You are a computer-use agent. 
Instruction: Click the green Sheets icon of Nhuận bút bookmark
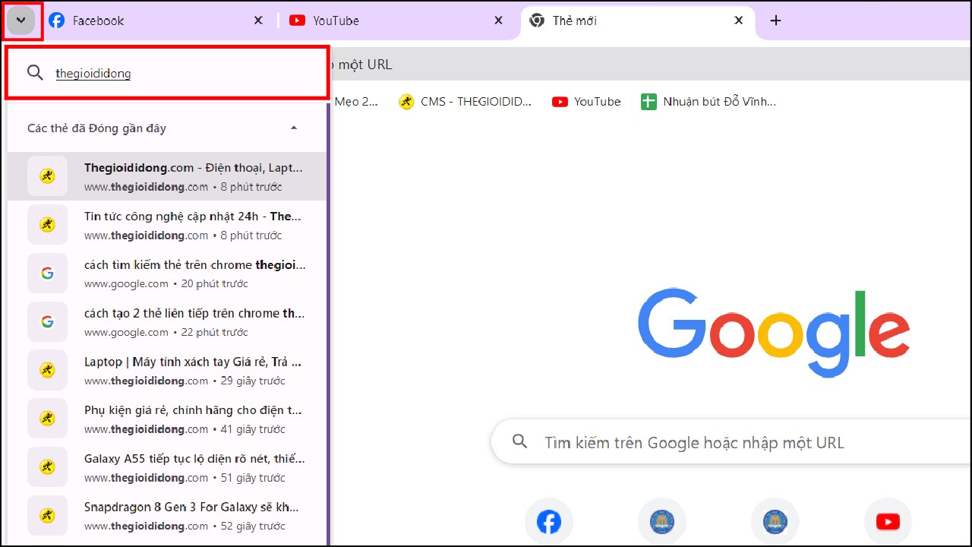[649, 102]
